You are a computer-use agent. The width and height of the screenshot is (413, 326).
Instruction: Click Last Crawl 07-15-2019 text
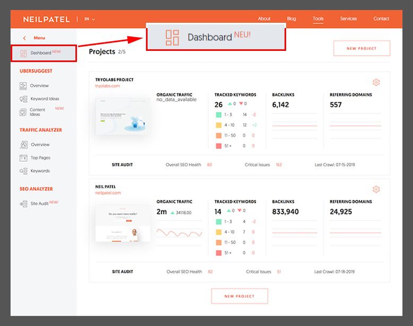click(x=335, y=165)
